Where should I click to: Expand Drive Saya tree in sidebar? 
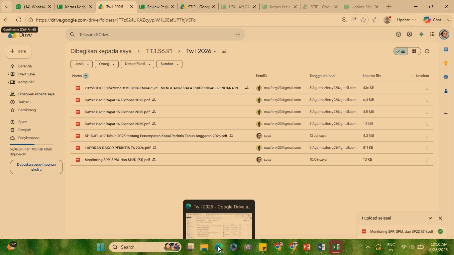[8, 74]
